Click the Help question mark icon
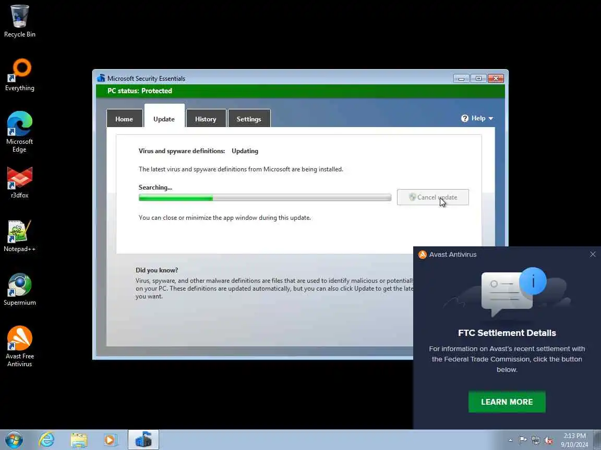This screenshot has width=601, height=450. pos(464,118)
